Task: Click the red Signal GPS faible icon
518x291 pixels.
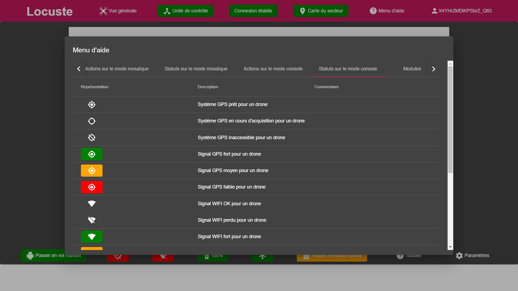Action: (x=92, y=187)
